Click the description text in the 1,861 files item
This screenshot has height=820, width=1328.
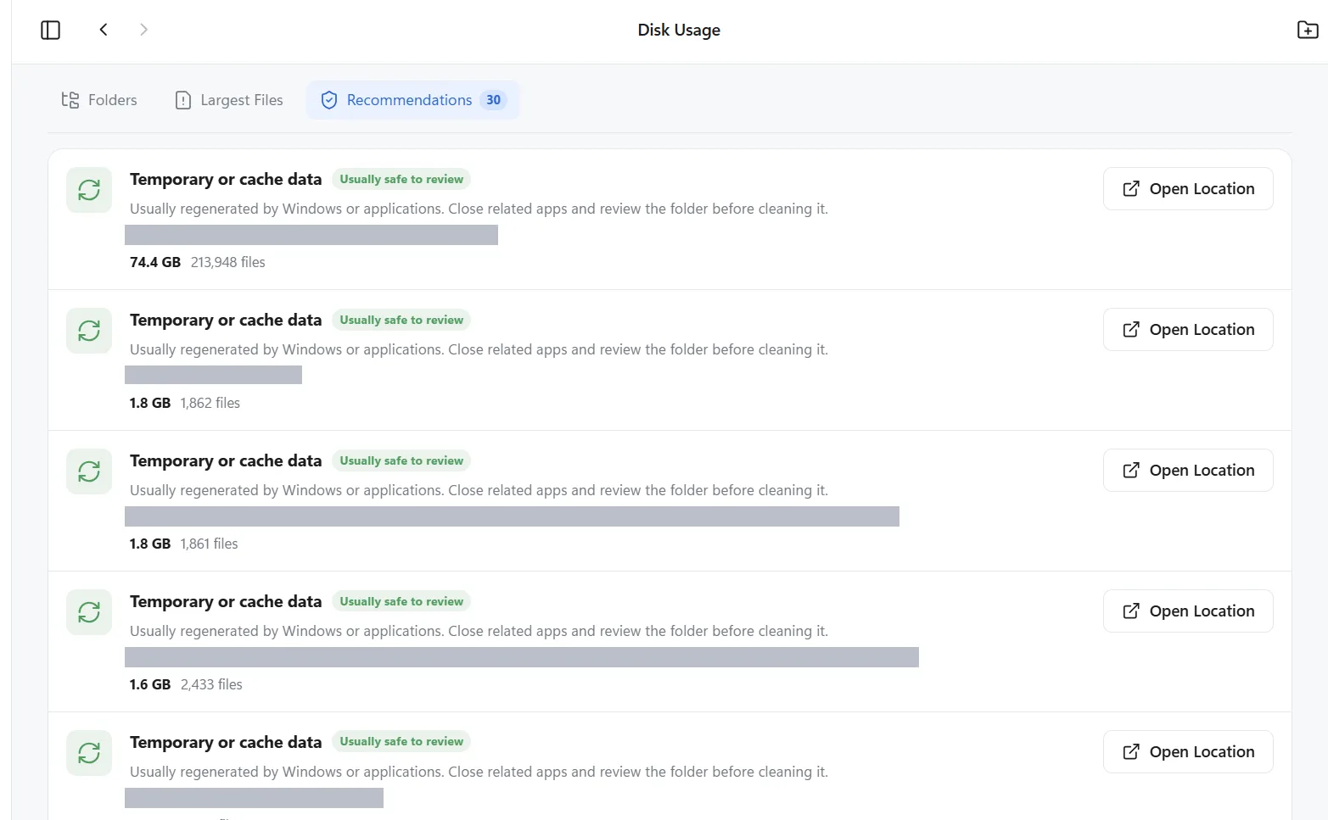coord(479,491)
